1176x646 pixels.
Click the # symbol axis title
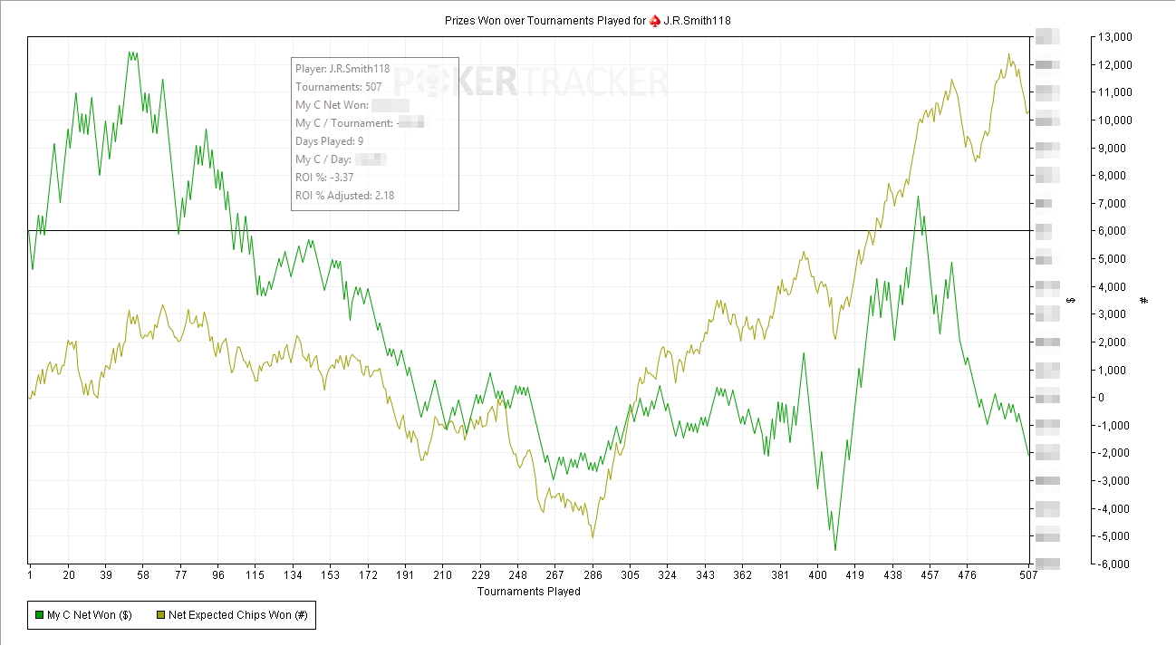pyautogui.click(x=1144, y=300)
